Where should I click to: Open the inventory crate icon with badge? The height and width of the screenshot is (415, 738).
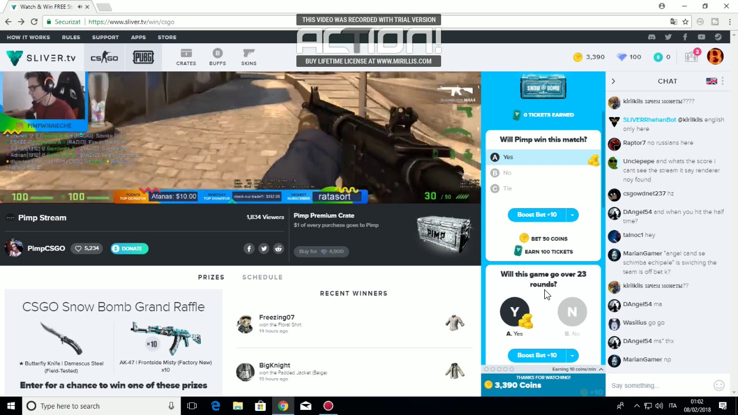click(692, 56)
